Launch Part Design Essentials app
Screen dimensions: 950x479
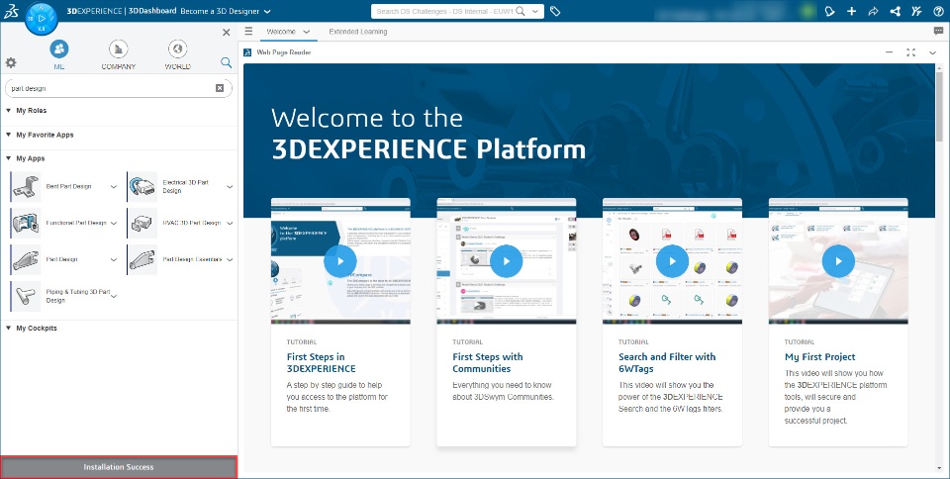[x=142, y=259]
